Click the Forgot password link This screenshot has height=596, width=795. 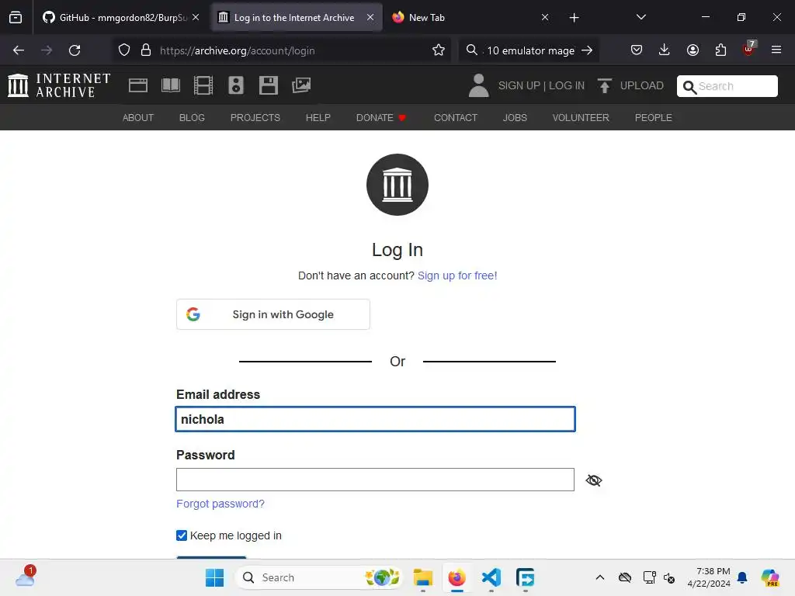click(x=220, y=504)
